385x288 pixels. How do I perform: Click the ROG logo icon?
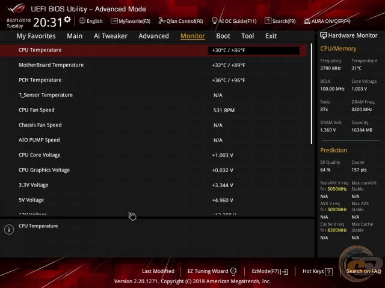[x=16, y=8]
